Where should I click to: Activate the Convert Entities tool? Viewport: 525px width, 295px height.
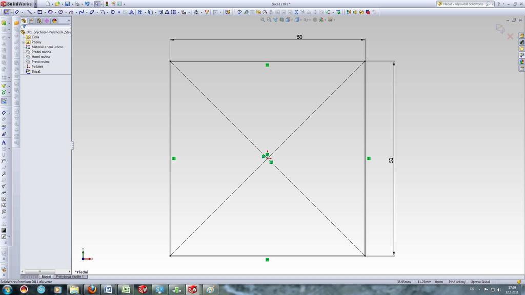point(150,12)
